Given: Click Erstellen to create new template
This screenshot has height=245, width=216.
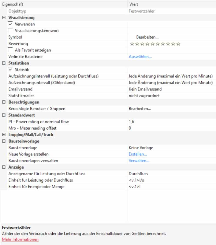Looking at the screenshot, I should click(138, 154).
